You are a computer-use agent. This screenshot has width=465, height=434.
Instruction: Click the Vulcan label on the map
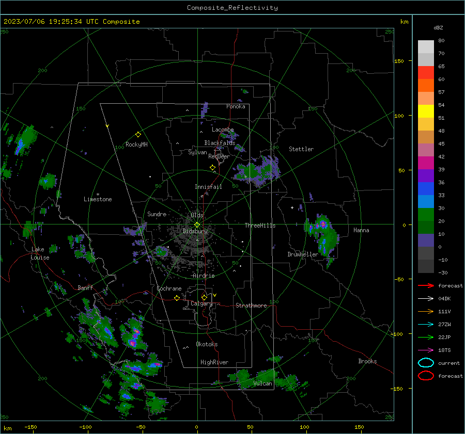coord(262,383)
